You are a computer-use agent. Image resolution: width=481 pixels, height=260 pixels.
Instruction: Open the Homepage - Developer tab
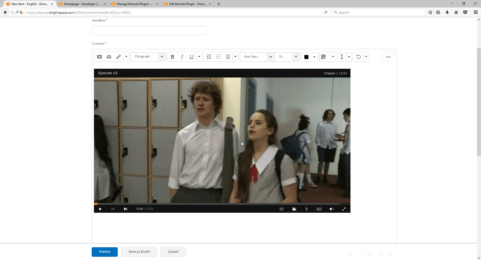[x=81, y=4]
